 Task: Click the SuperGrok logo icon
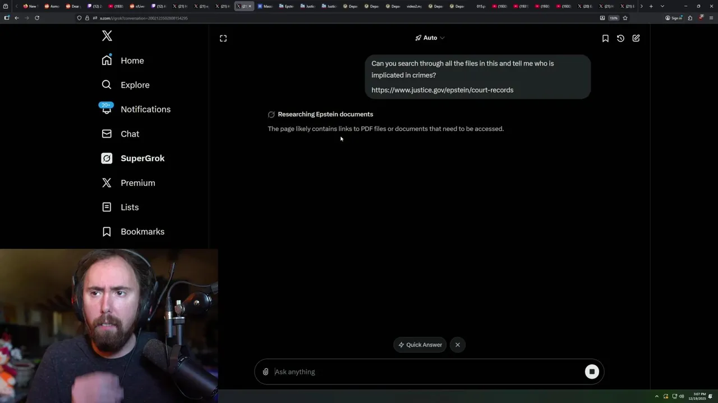click(107, 158)
